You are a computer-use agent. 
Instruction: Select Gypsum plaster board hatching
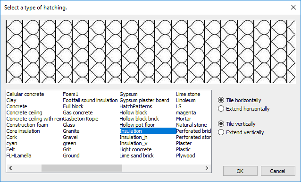click(x=144, y=100)
